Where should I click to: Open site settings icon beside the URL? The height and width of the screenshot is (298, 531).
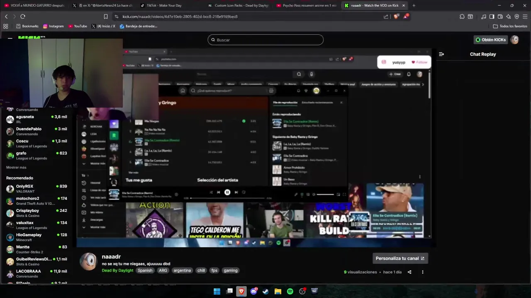[117, 17]
